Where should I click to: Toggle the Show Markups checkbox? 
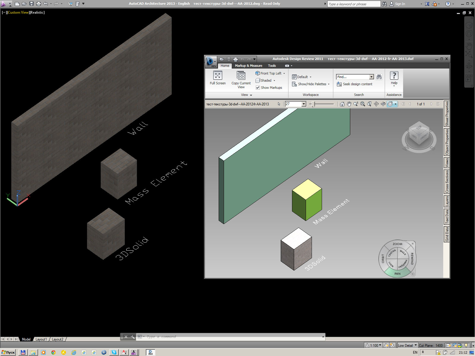[x=258, y=88]
